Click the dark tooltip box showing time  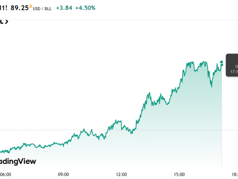pos(232,65)
